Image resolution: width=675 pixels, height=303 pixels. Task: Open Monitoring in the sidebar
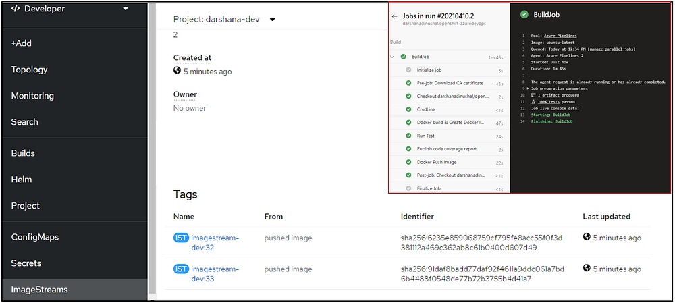click(x=32, y=96)
